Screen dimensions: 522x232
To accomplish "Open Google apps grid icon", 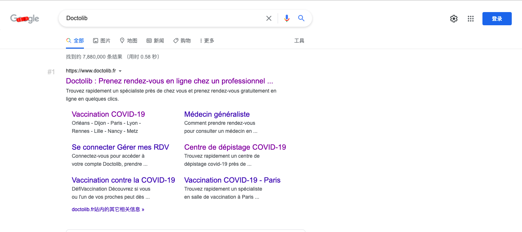I will 471,19.
